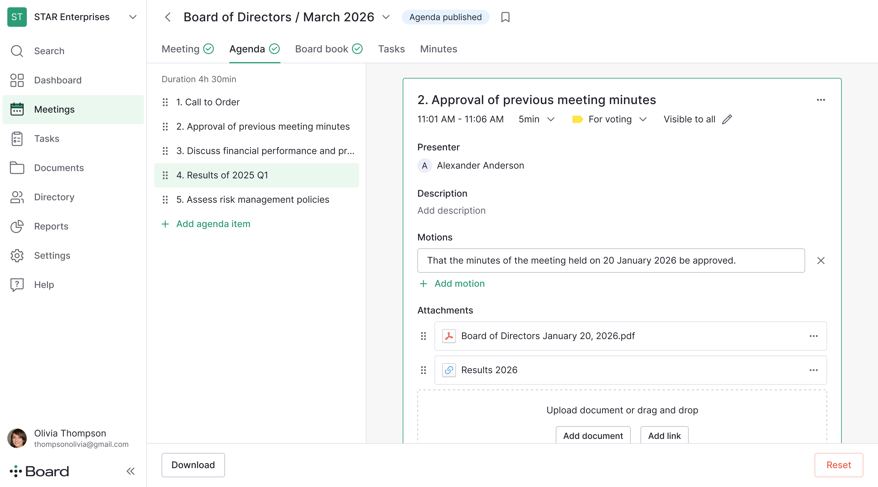Open options menu for agenda item 2

(821, 100)
